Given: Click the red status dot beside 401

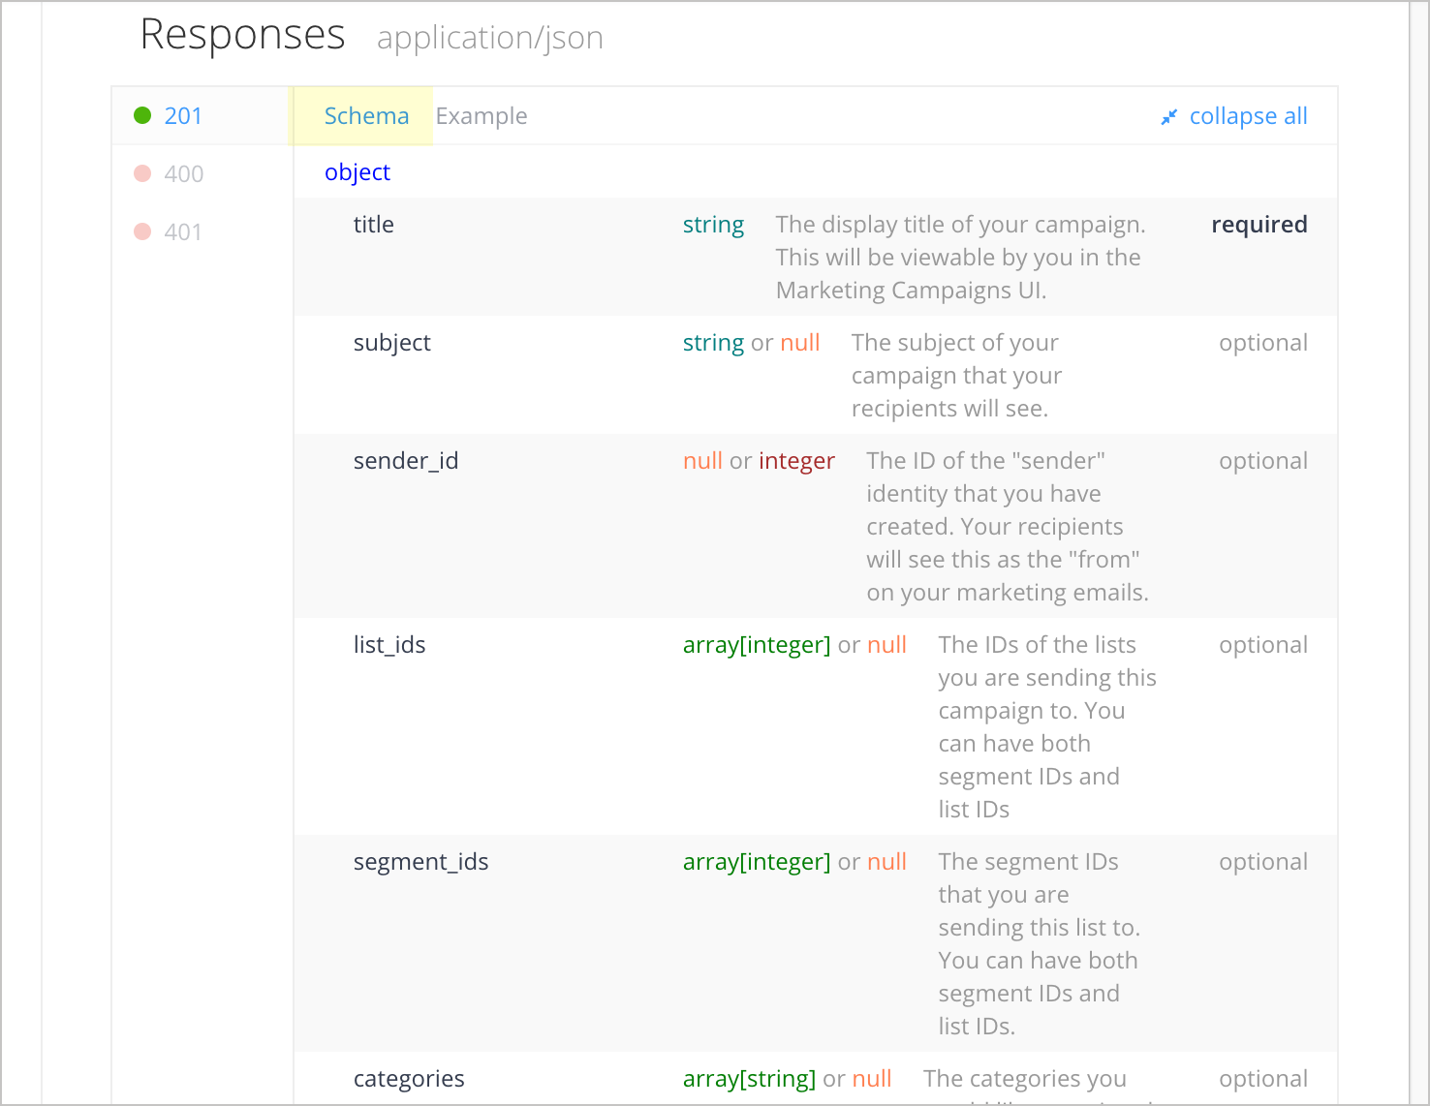Looking at the screenshot, I should pos(141,230).
